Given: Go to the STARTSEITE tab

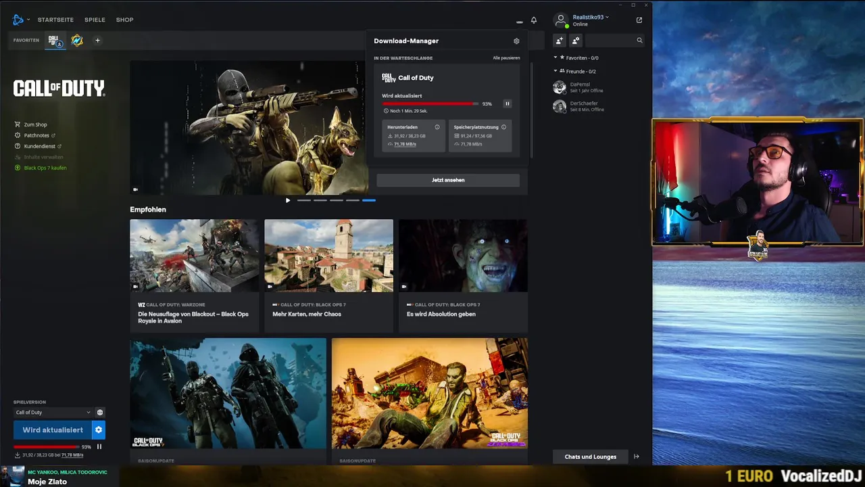Looking at the screenshot, I should click(55, 20).
